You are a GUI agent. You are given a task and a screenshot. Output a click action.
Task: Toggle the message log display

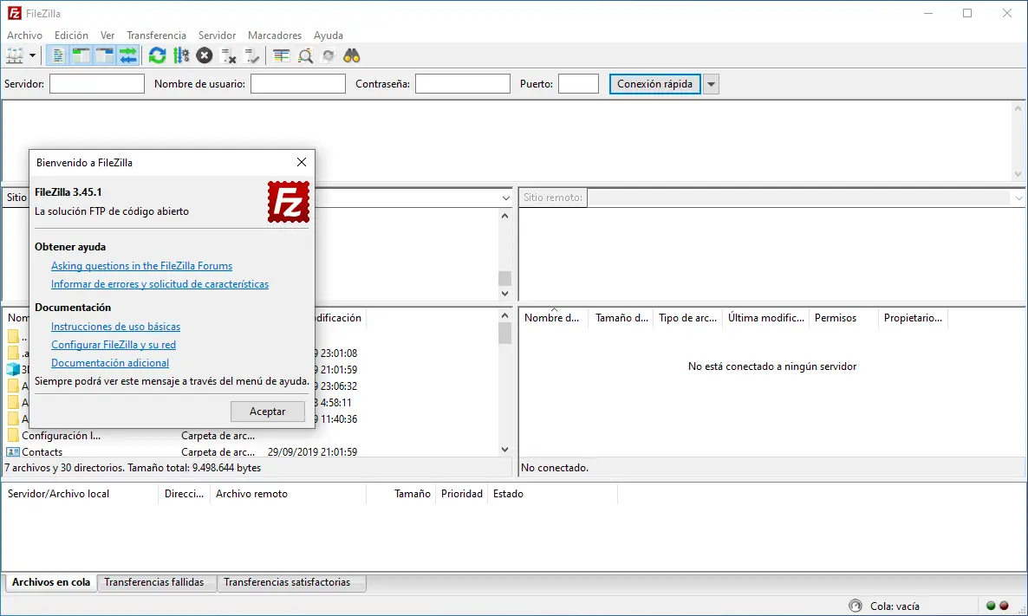point(58,55)
